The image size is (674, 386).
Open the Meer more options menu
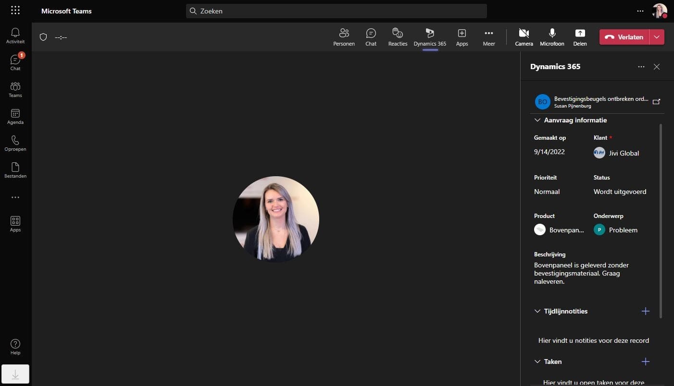489,37
